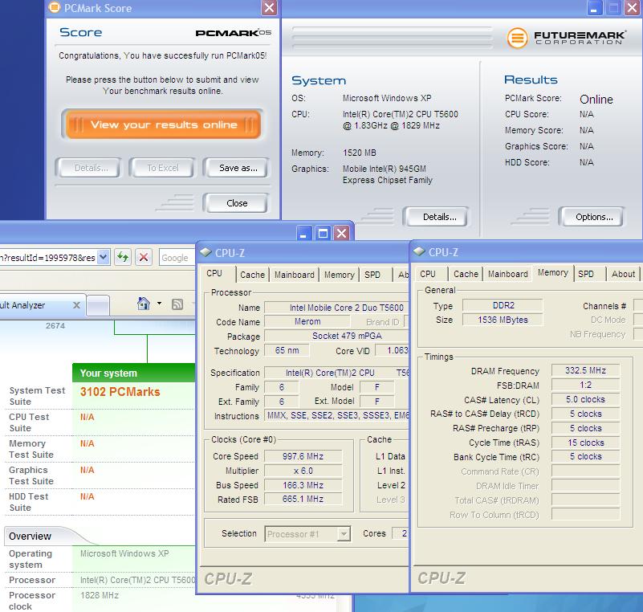Open the address bar URL dropdown
The width and height of the screenshot is (643, 612).
(x=104, y=257)
